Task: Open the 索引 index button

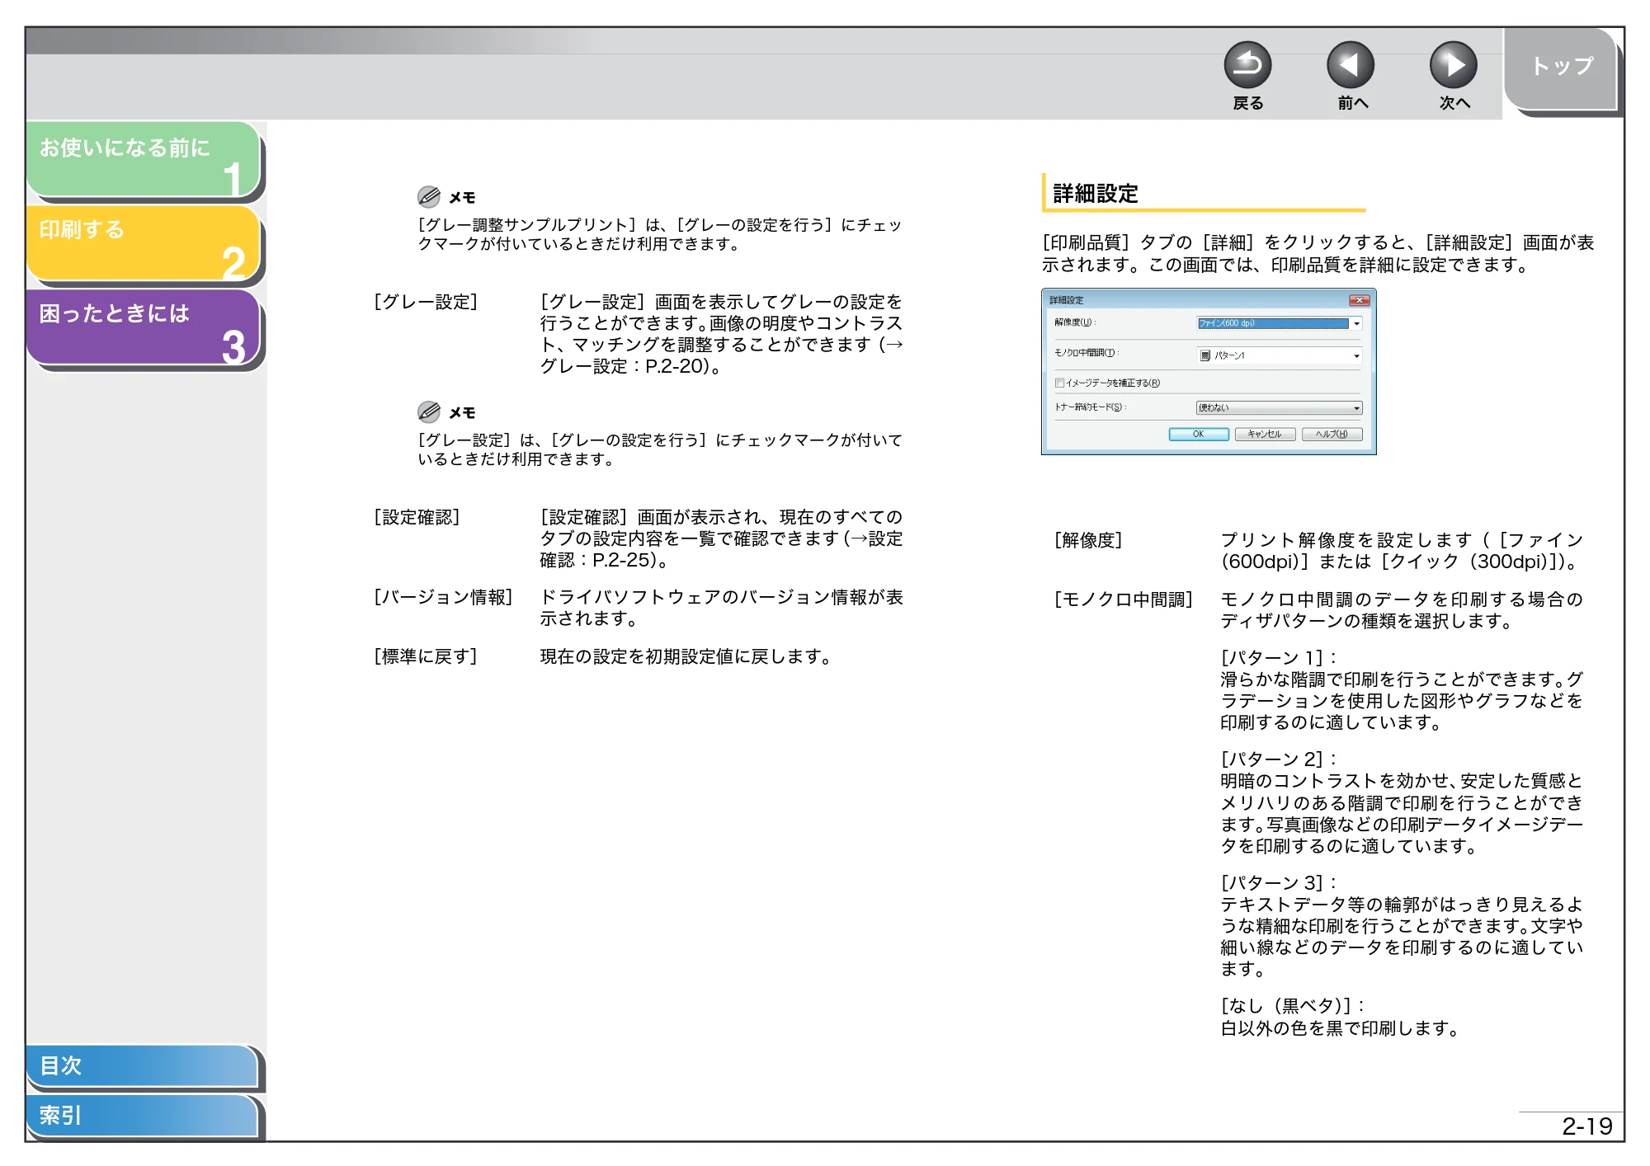Action: 142,1116
